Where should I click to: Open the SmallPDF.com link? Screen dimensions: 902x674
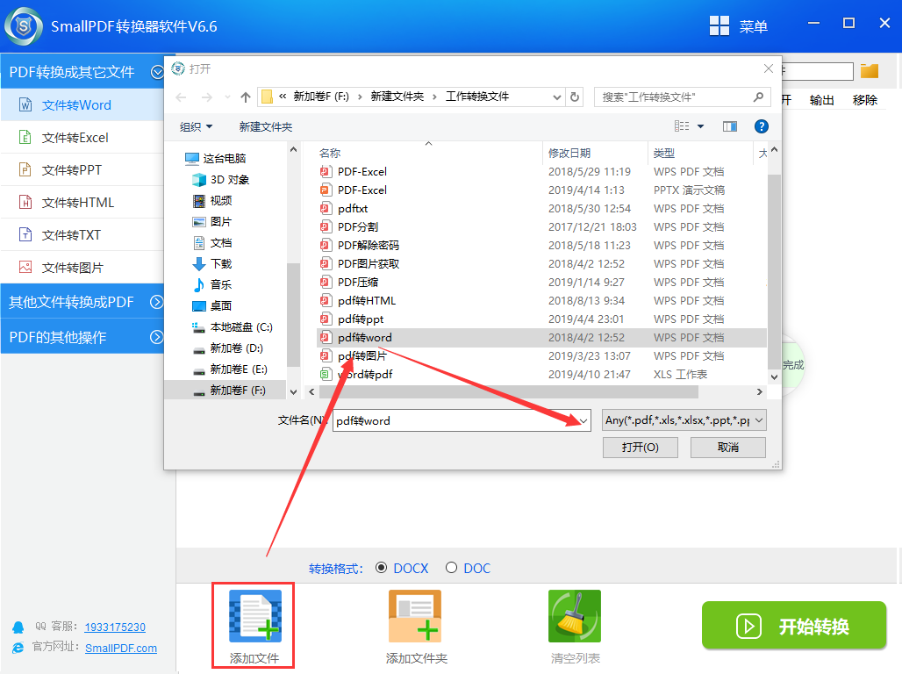[x=121, y=648]
